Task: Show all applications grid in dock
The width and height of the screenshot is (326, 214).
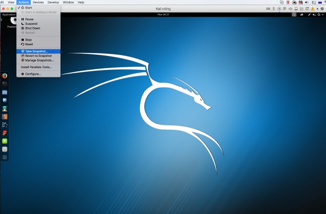Action: point(5,158)
